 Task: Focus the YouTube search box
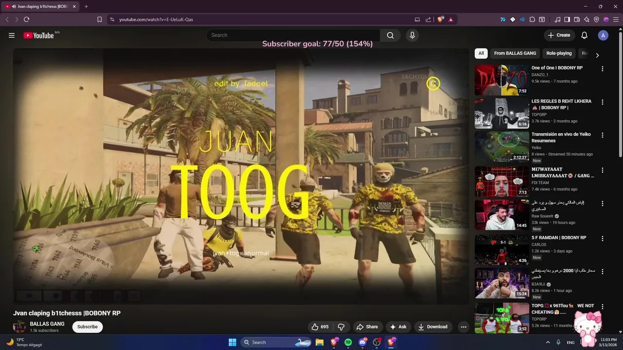[293, 35]
